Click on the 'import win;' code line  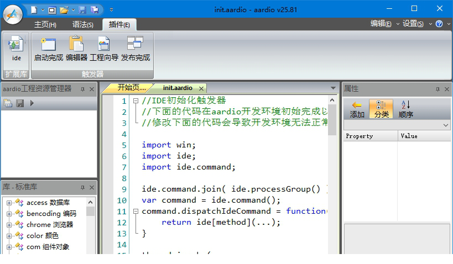tap(169, 145)
